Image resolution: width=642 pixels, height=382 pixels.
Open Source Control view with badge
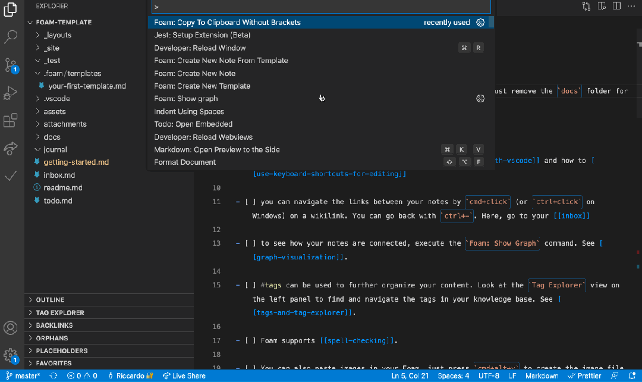[x=11, y=65]
